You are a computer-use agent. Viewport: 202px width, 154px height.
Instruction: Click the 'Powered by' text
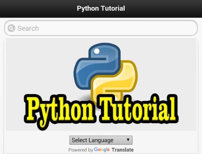pyautogui.click(x=81, y=150)
